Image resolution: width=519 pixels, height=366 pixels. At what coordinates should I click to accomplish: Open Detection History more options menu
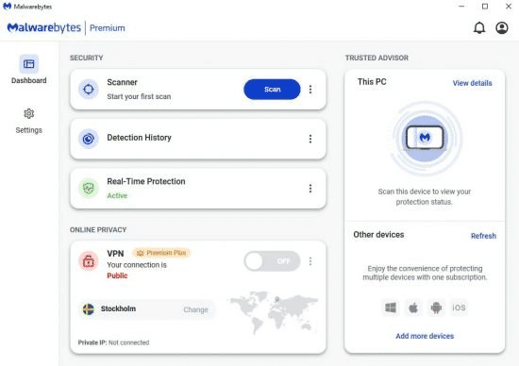click(x=310, y=139)
